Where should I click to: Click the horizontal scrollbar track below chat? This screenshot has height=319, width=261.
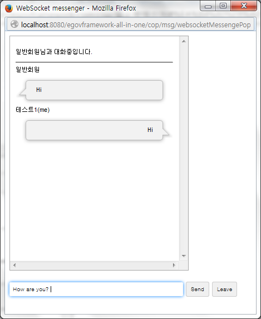[94, 265]
